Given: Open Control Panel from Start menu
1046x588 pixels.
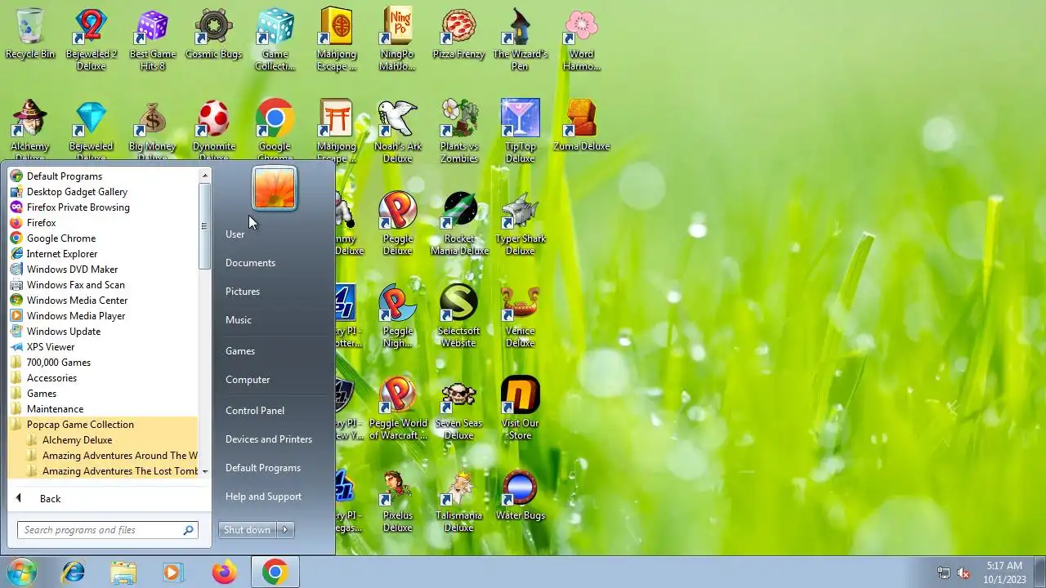Looking at the screenshot, I should pos(273,411).
